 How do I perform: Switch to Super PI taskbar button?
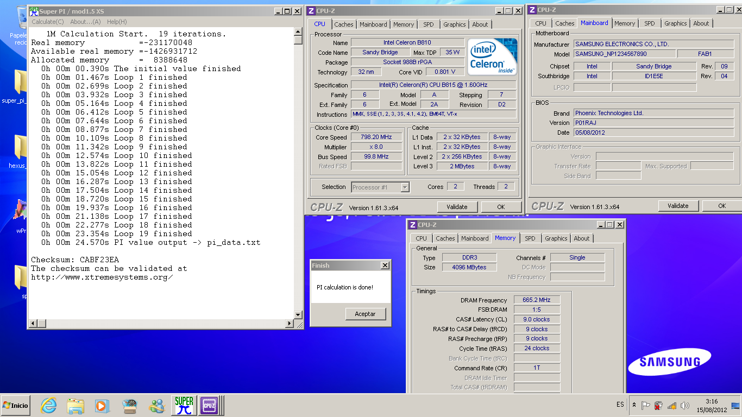184,406
